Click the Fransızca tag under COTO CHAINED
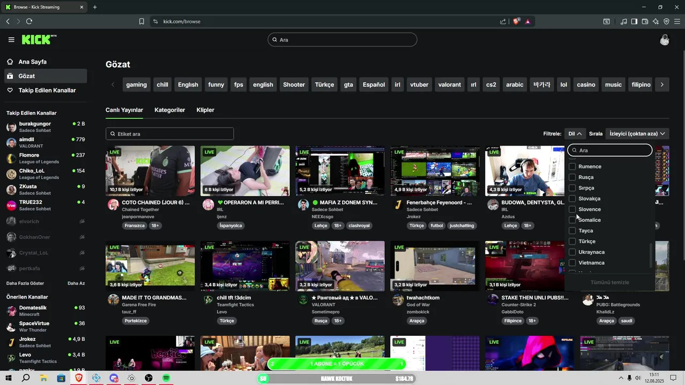 point(135,226)
